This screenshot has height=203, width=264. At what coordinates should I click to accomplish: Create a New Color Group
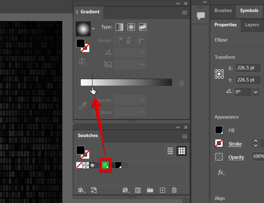point(150,190)
